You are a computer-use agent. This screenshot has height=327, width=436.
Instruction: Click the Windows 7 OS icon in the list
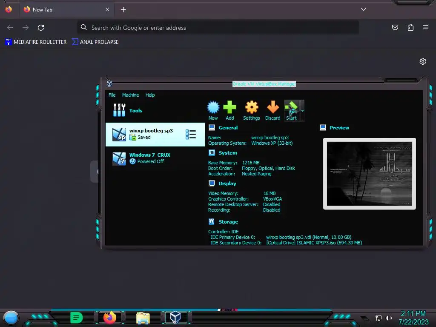point(119,158)
